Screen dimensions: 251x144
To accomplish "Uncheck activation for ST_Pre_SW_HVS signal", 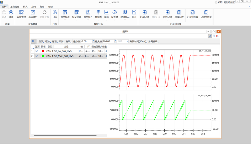I will (x=37, y=51).
